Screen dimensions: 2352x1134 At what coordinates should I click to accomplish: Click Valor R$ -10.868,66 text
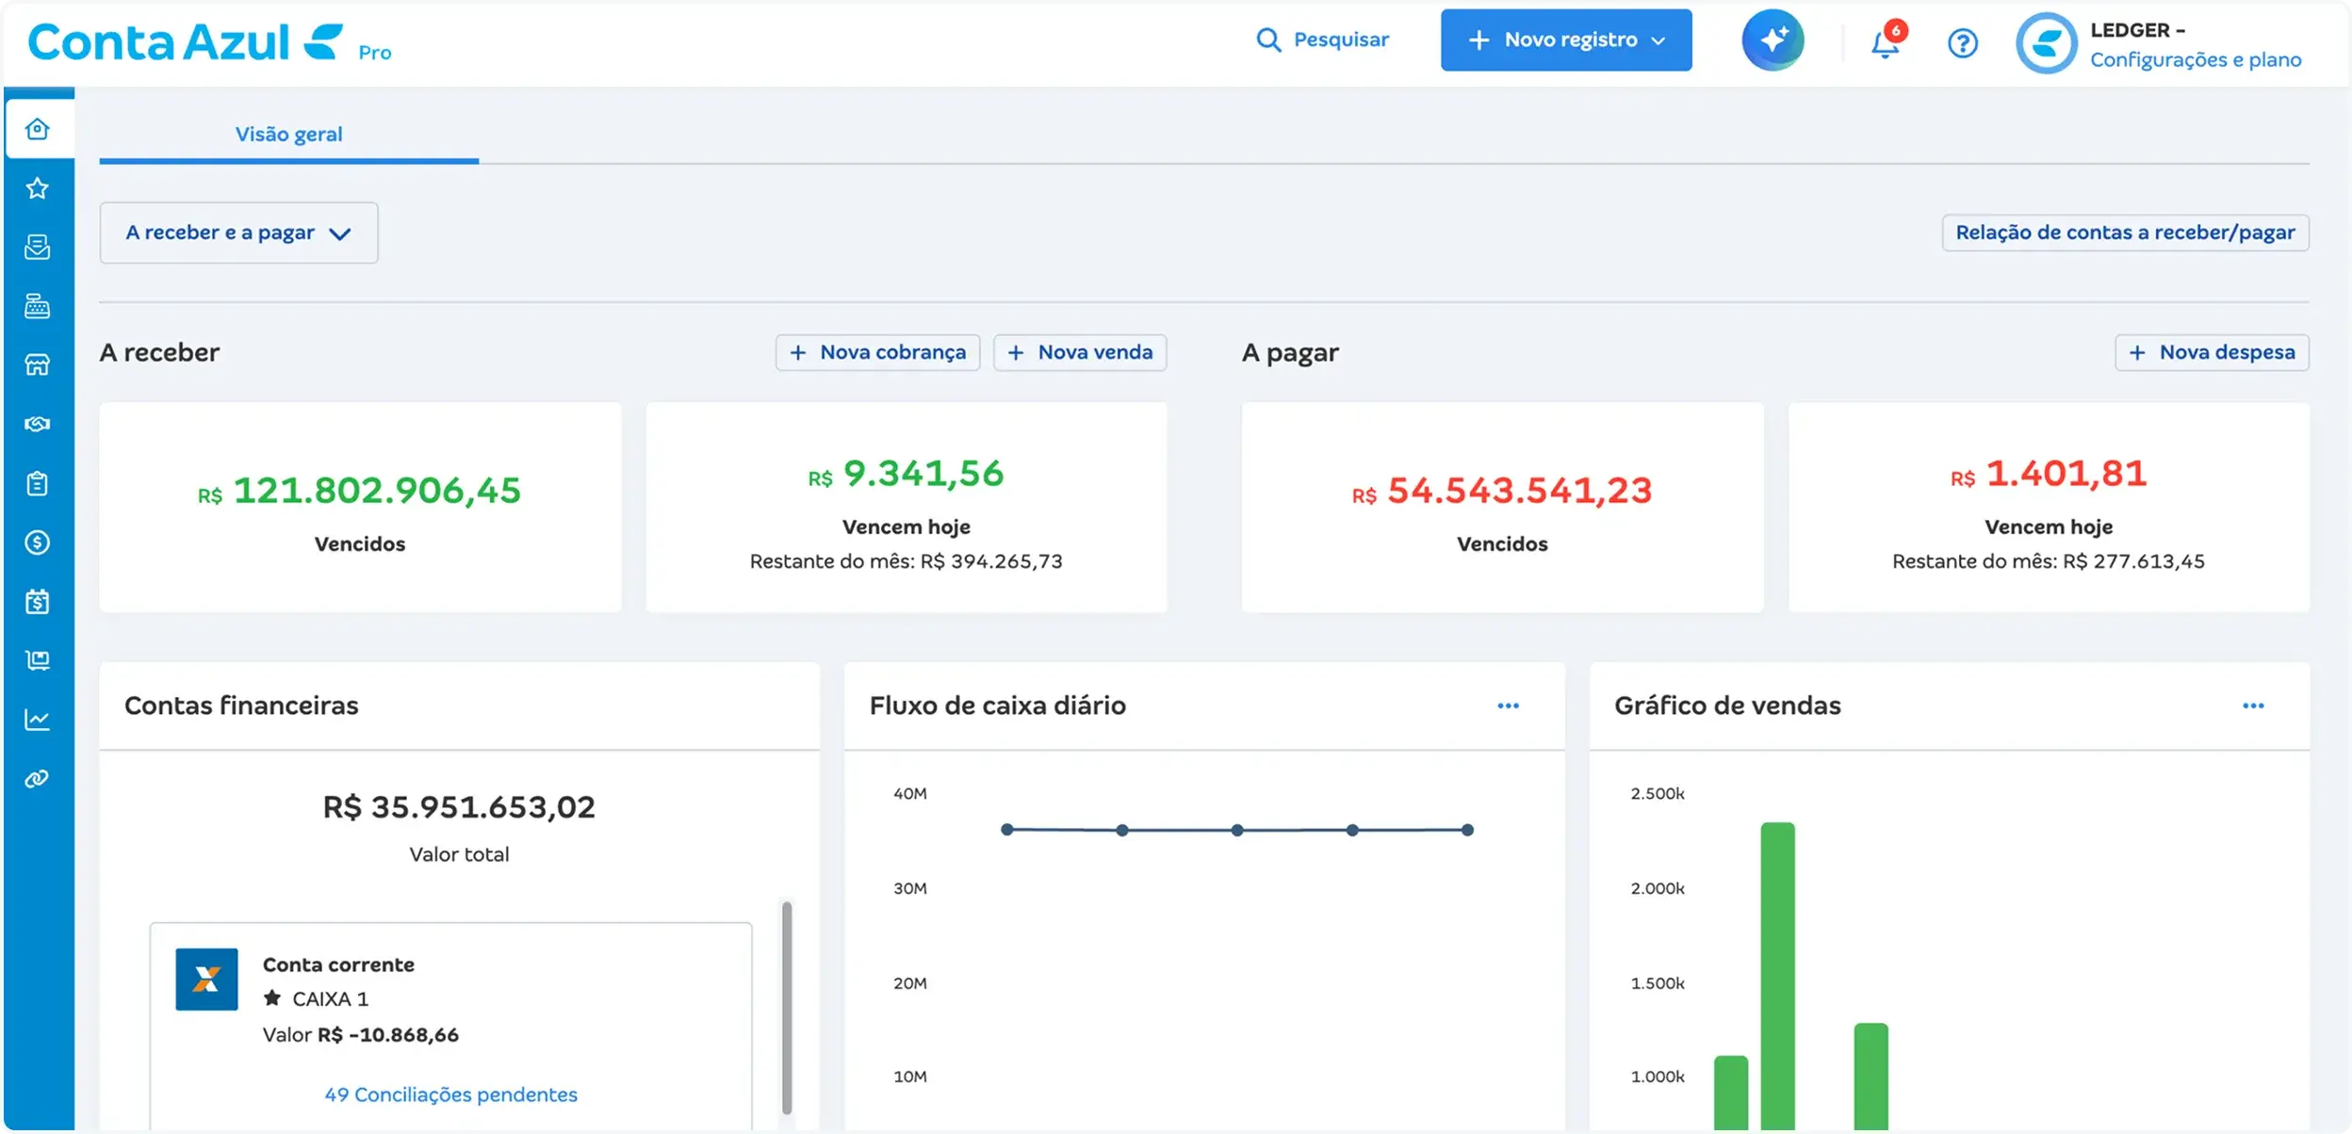pyautogui.click(x=361, y=1035)
